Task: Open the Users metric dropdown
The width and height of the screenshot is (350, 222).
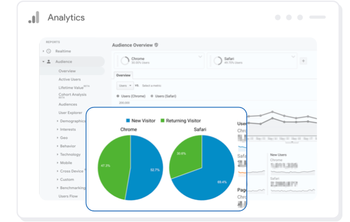Action: (125, 85)
